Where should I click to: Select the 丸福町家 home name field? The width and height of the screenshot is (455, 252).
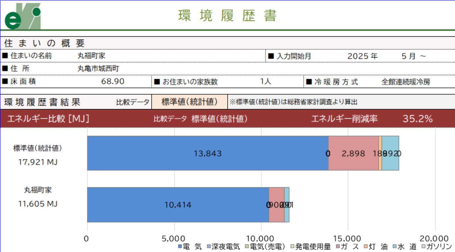(x=91, y=56)
